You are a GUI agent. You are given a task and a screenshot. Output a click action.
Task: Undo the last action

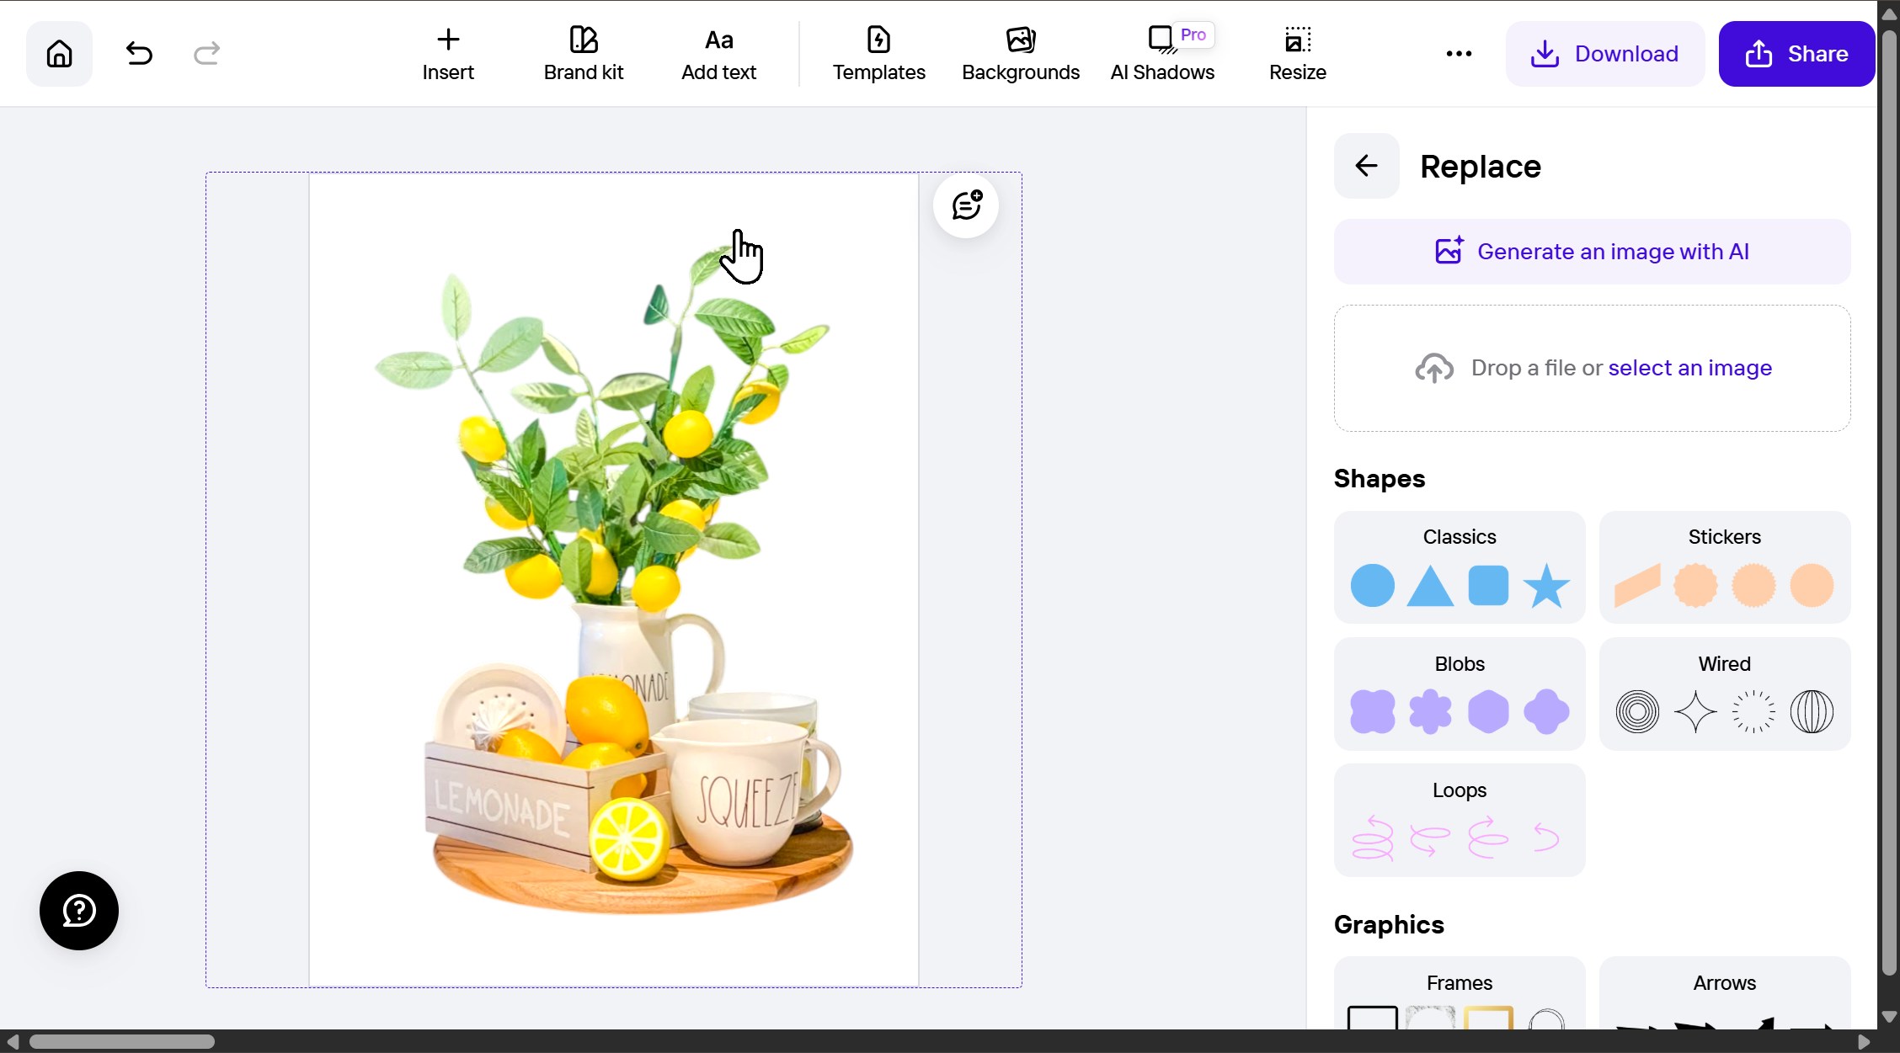(x=139, y=54)
